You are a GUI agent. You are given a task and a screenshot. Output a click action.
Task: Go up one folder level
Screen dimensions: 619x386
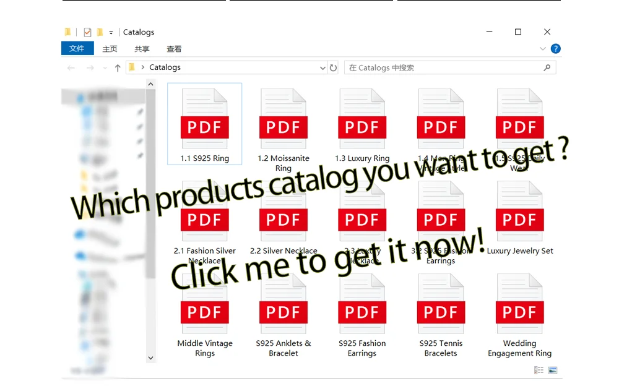pyautogui.click(x=118, y=68)
